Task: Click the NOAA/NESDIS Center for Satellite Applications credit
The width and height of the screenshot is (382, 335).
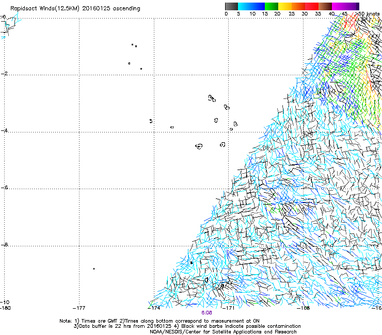Action: tap(223, 332)
